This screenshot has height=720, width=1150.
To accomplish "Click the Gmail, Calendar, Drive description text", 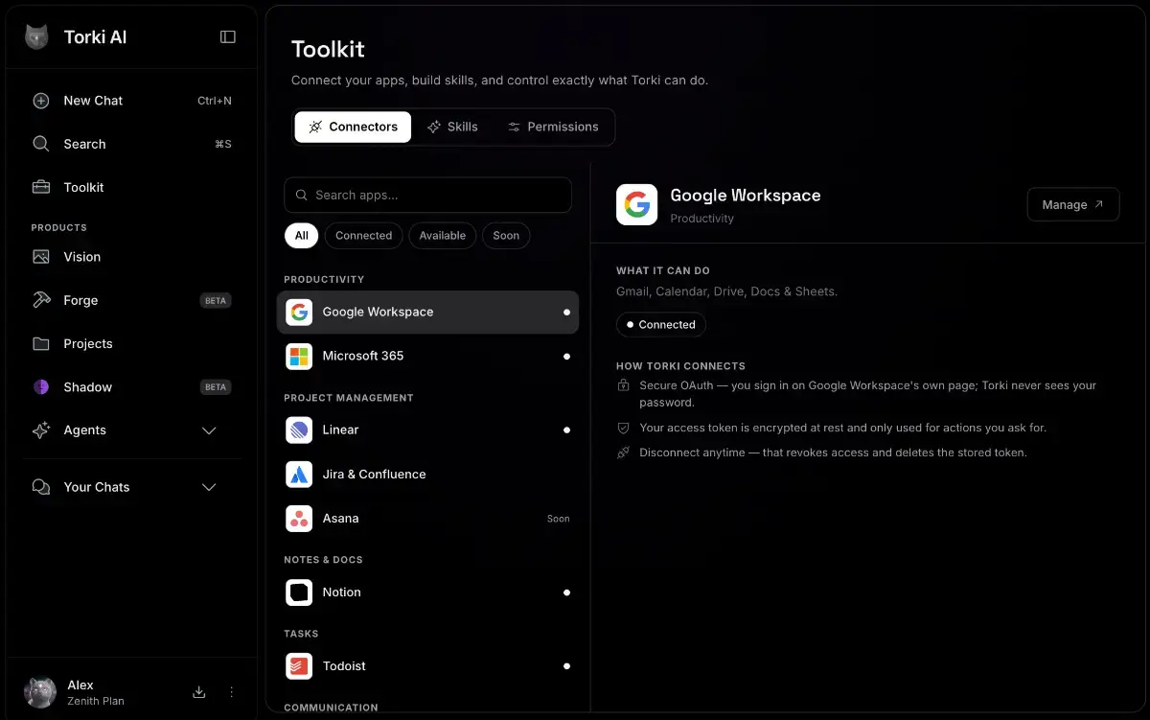I will 727,291.
